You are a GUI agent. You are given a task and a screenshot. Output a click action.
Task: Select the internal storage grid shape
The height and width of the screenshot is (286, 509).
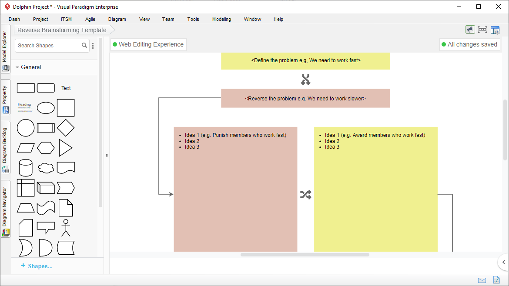(26, 188)
